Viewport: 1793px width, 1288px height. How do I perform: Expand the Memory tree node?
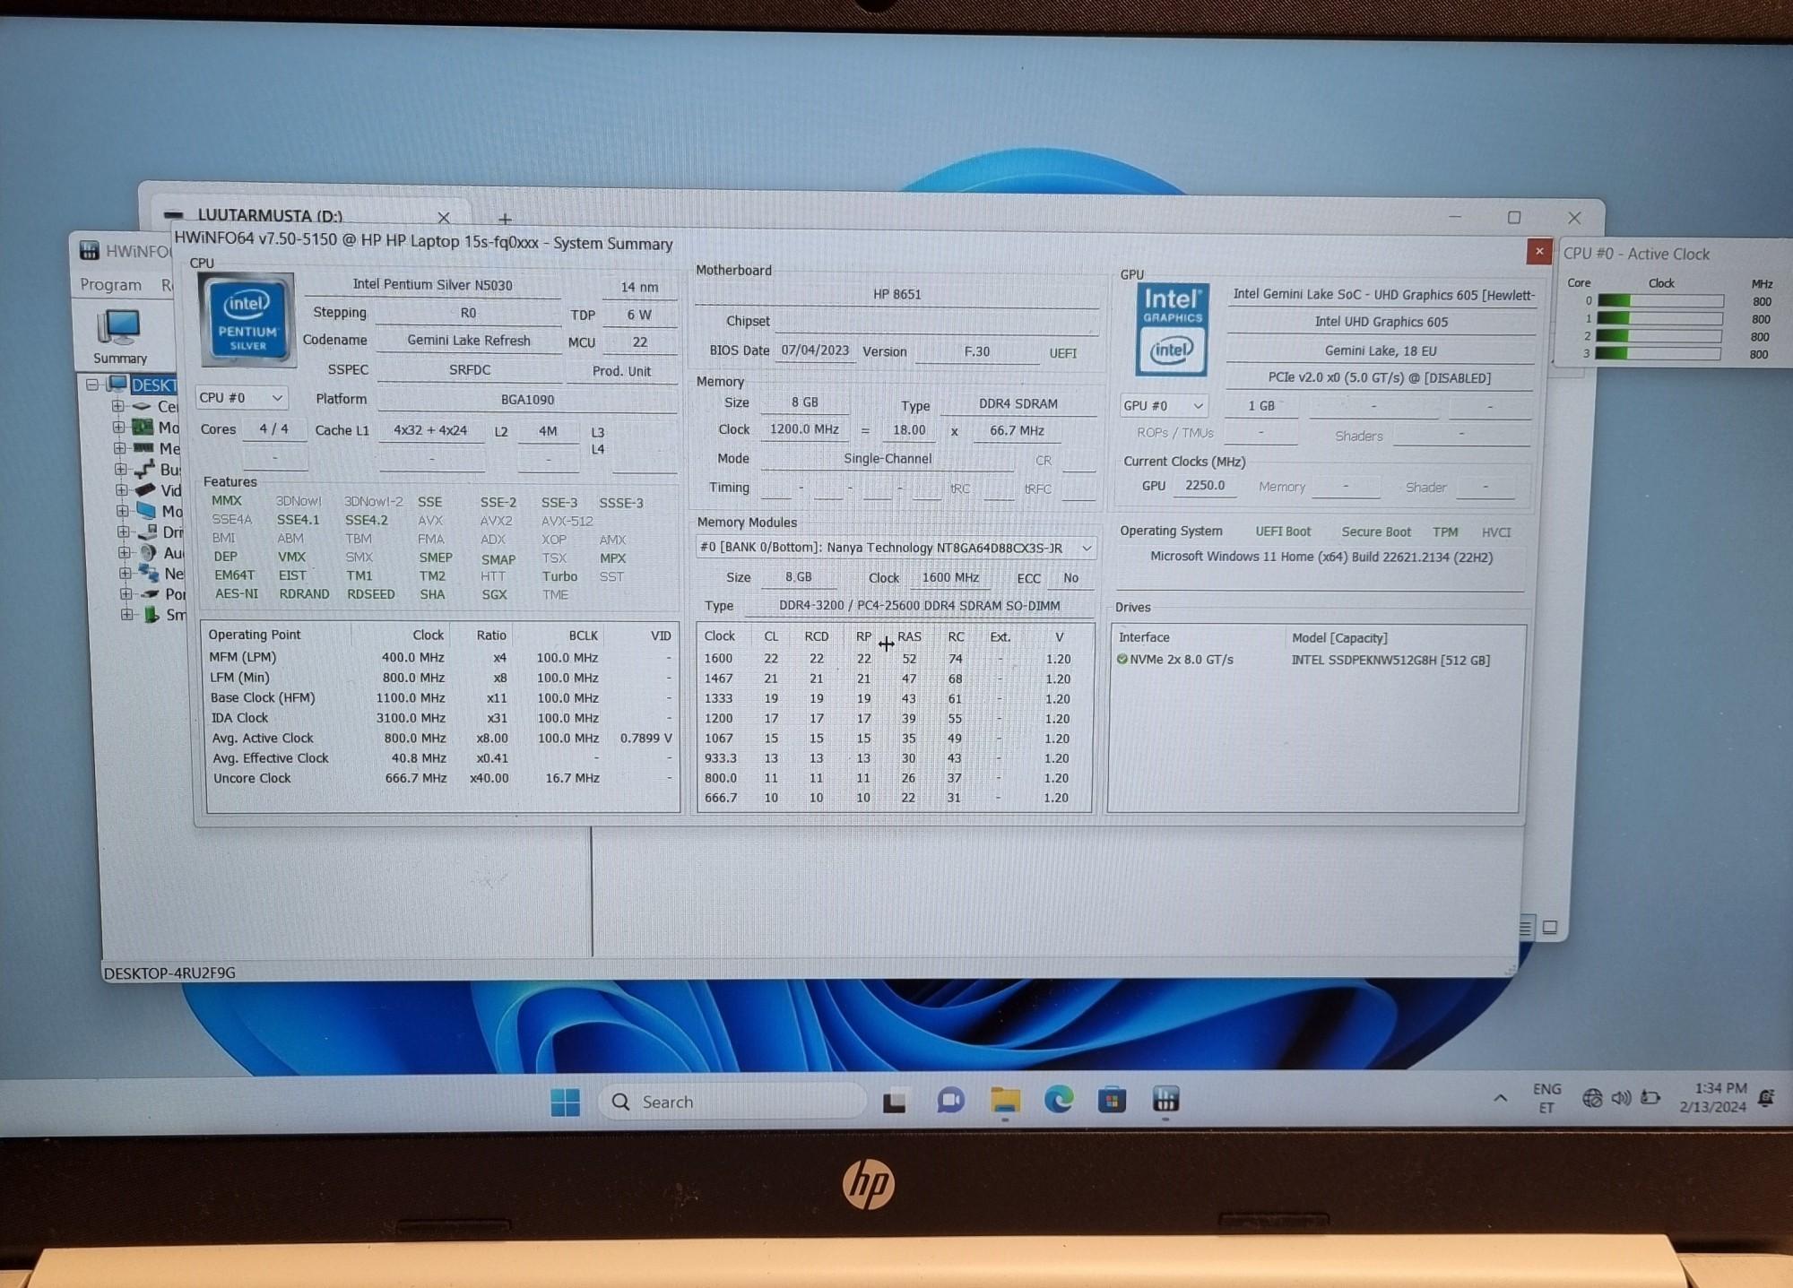[119, 447]
